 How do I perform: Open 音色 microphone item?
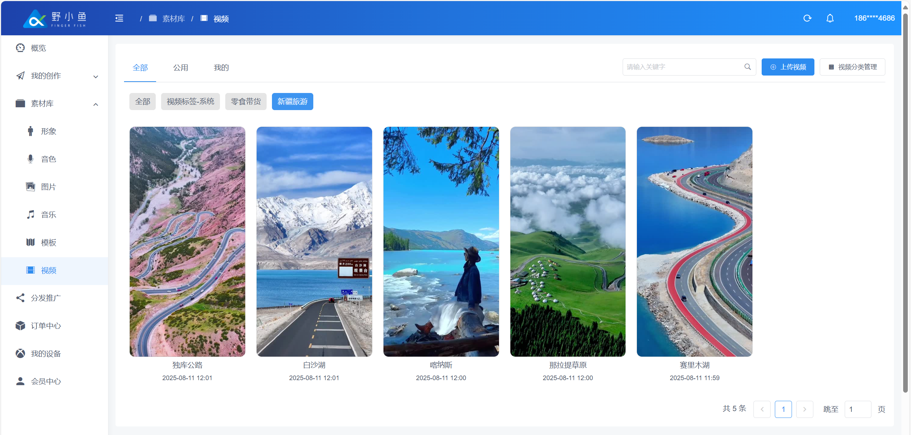pos(48,159)
